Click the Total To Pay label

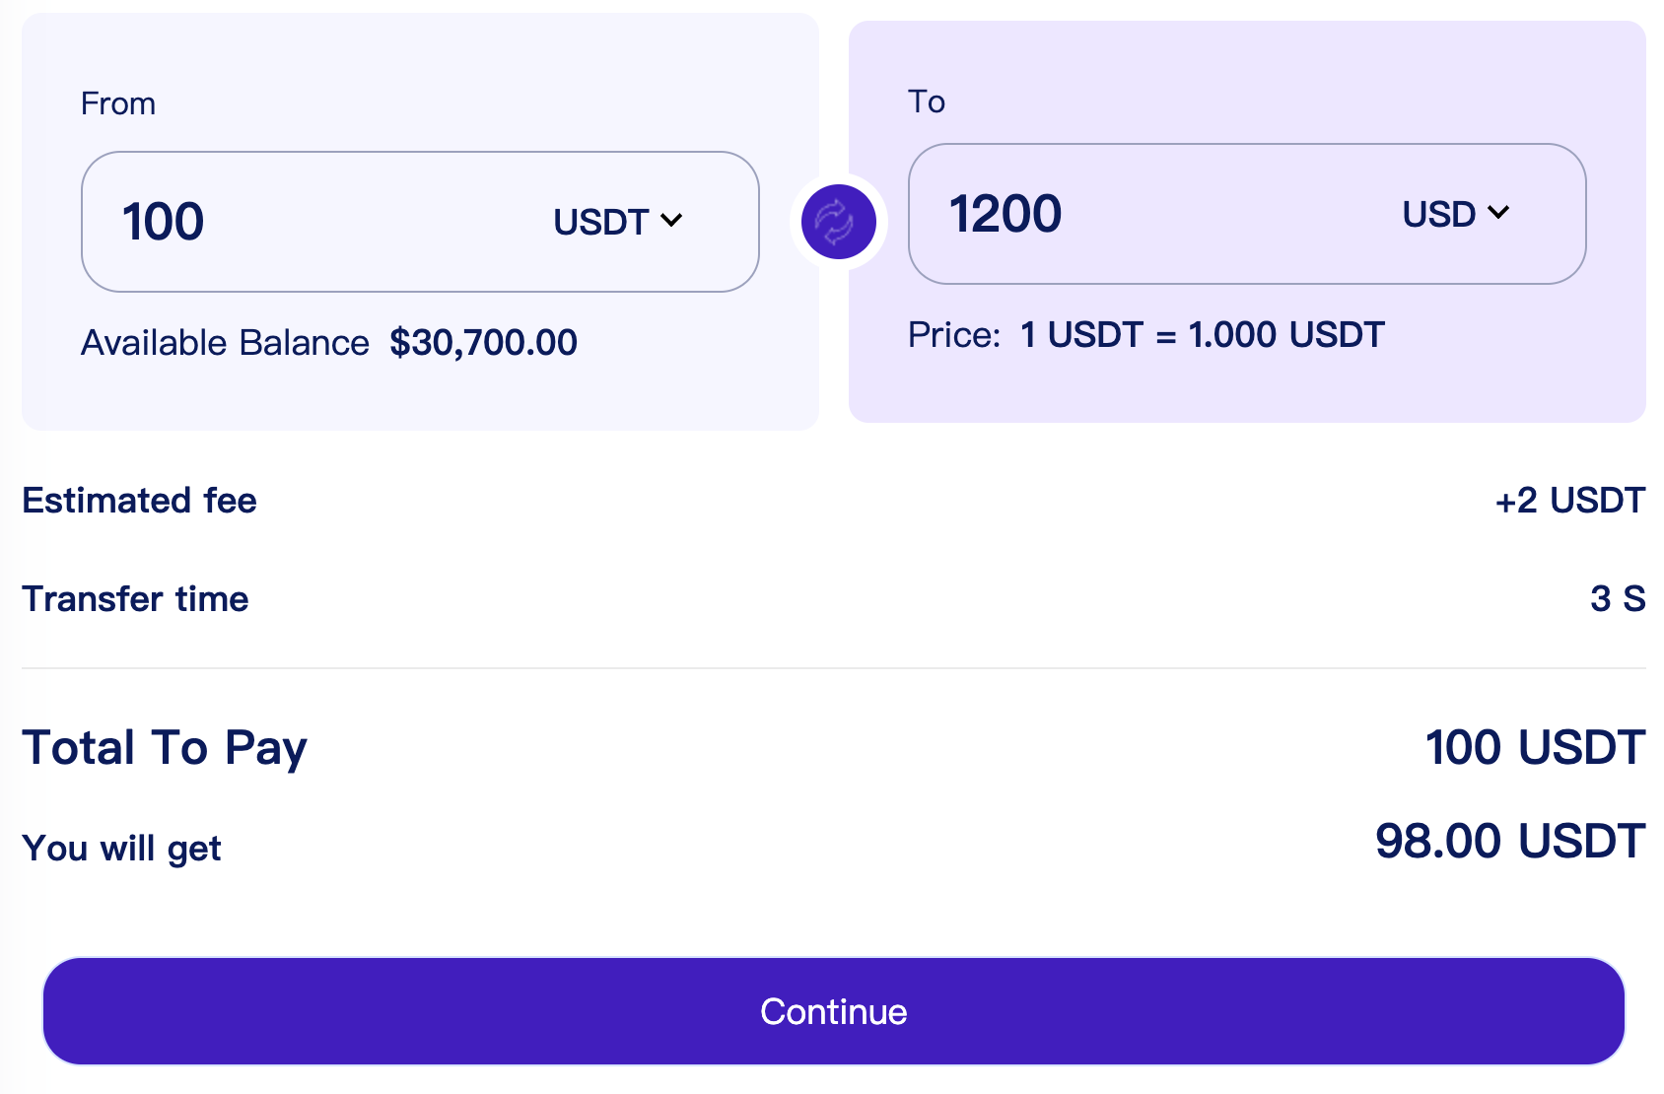[x=165, y=747]
